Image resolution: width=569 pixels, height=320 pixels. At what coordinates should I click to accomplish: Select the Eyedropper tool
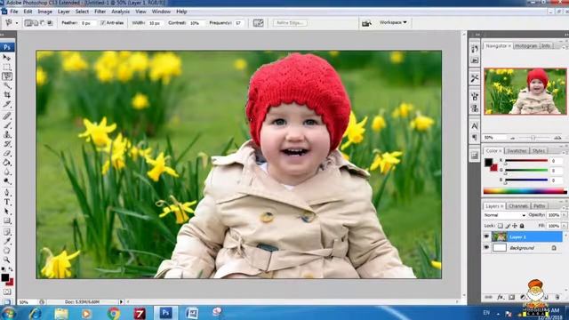coord(7,241)
